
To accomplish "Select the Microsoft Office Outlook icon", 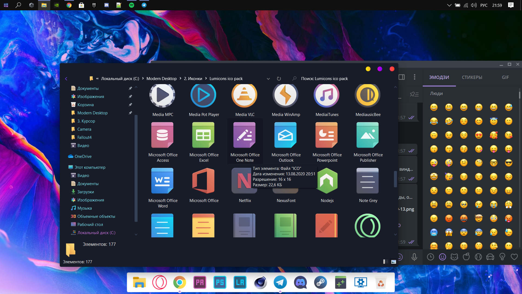I will click(x=286, y=142).
